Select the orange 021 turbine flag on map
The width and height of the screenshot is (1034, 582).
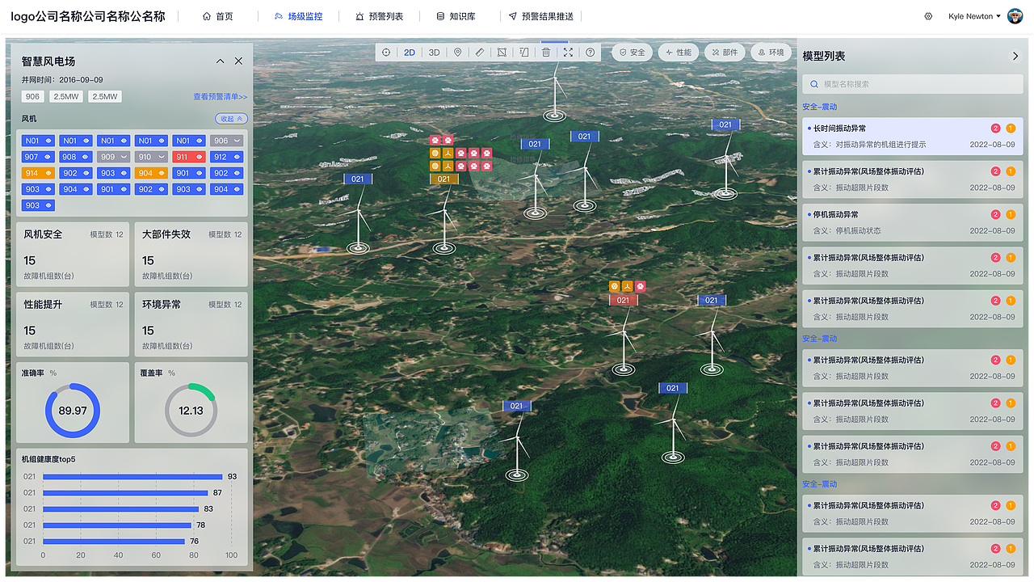(x=443, y=179)
